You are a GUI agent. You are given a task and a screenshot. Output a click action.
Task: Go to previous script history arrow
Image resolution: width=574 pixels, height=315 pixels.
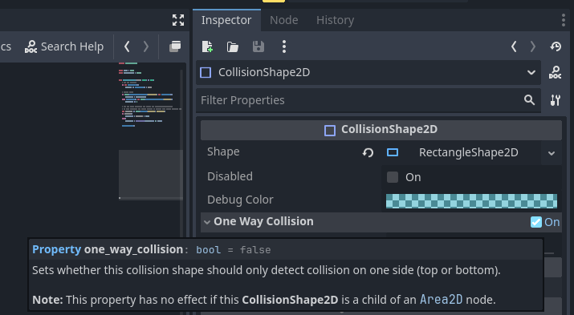point(127,46)
